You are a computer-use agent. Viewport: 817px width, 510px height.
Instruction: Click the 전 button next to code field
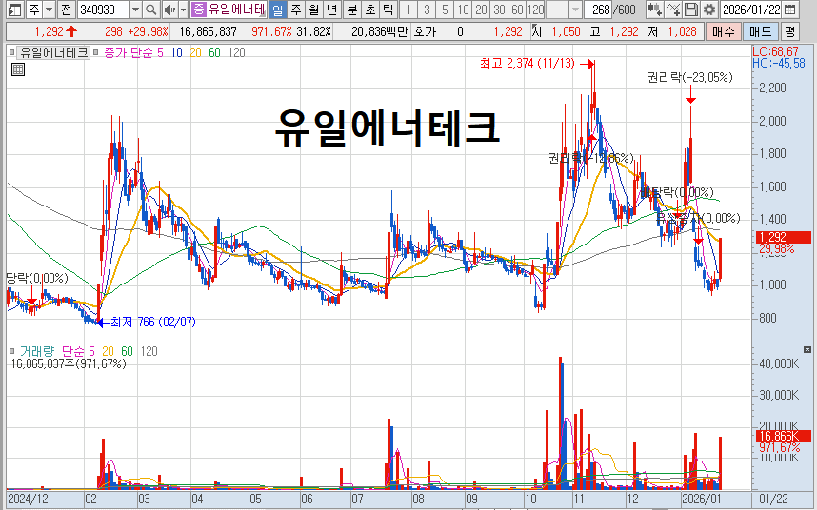pyautogui.click(x=66, y=10)
